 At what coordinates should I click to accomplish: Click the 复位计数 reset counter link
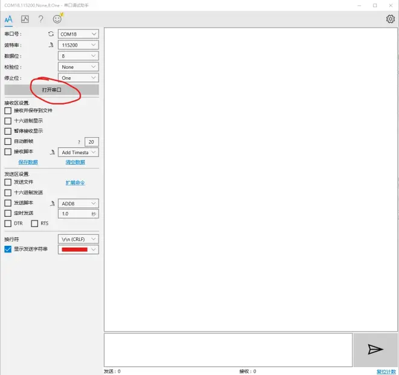coord(386,371)
